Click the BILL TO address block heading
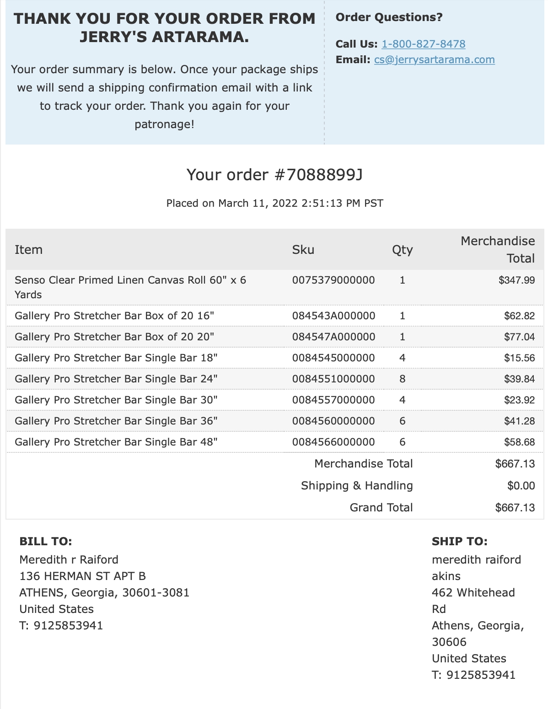 tap(46, 542)
